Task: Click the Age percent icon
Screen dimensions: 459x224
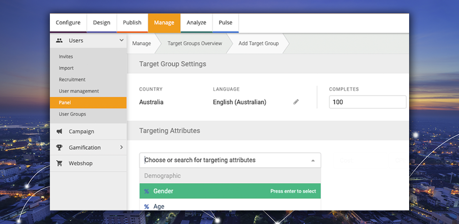Action: pos(147,207)
